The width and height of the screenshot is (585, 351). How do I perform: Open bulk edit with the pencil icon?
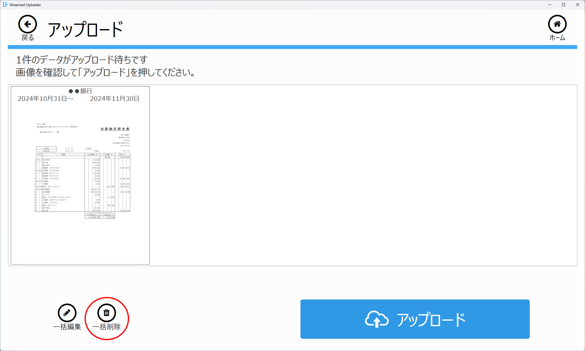67,313
